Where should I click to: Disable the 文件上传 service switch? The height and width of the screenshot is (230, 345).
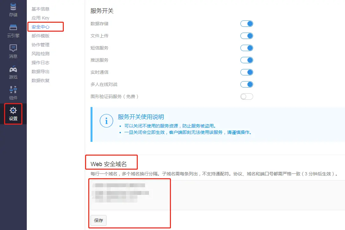click(x=246, y=36)
